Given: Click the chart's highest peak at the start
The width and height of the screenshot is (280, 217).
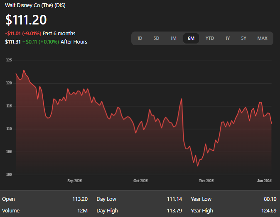Looking at the screenshot, I should 24,70.
